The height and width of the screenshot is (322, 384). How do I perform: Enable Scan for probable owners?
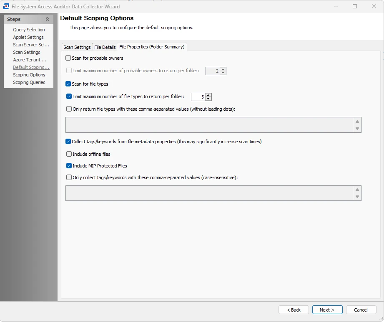click(68, 58)
